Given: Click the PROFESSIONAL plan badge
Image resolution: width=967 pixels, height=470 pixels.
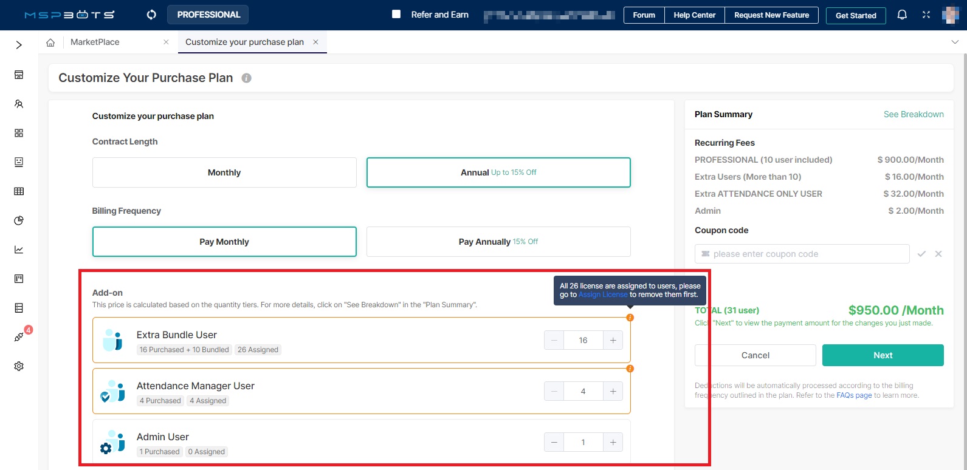Looking at the screenshot, I should [208, 15].
